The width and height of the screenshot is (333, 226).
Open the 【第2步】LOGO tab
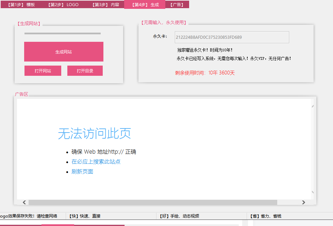point(63,5)
